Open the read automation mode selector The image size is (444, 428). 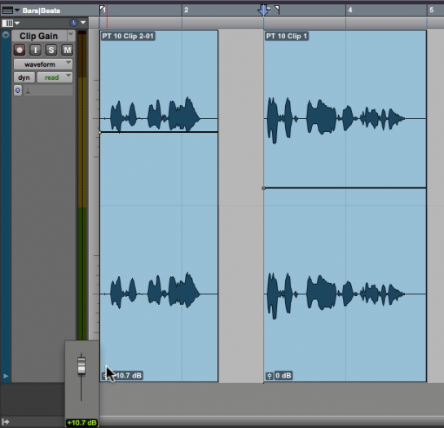55,77
